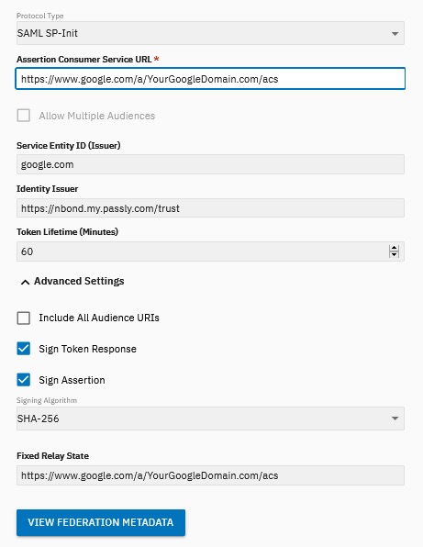Open the Protocol Type dropdown
The image size is (423, 547).
coord(210,33)
